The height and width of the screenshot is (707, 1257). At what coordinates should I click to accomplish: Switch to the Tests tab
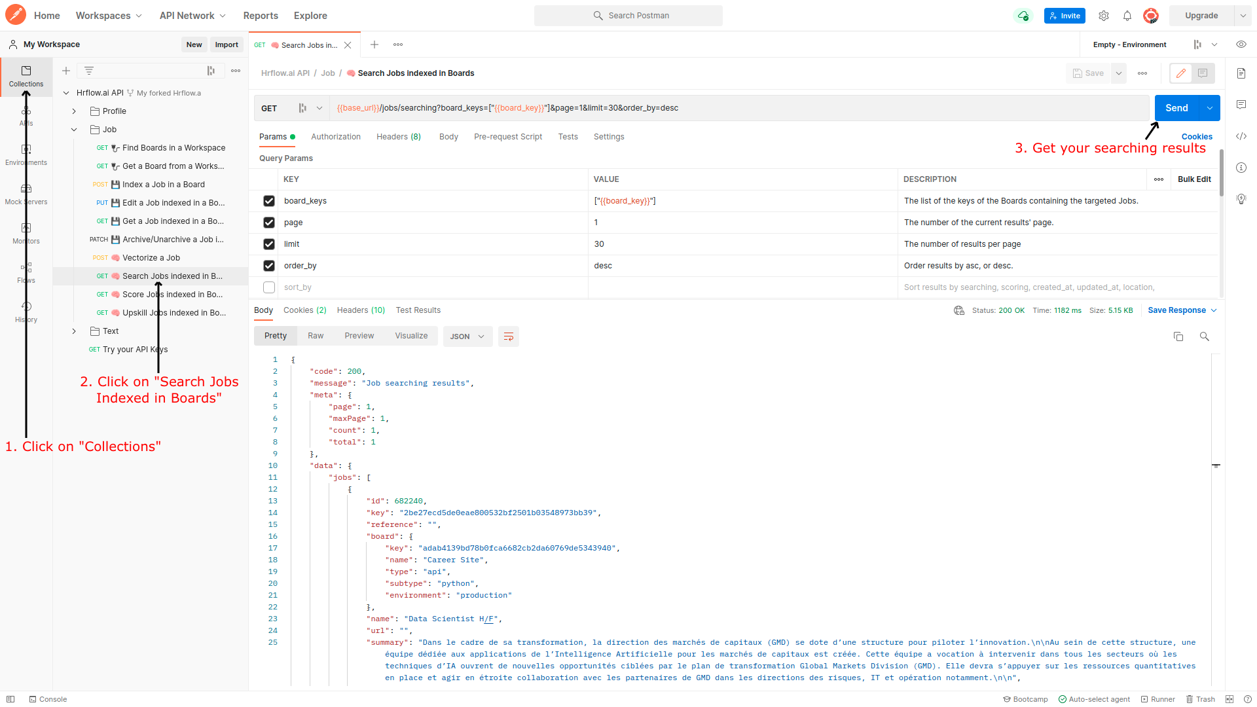pos(568,137)
